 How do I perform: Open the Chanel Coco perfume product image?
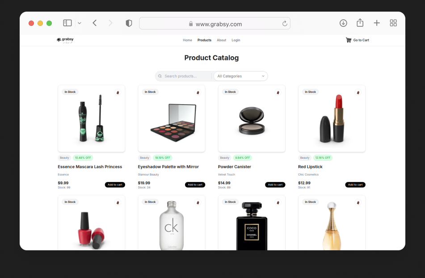(x=252, y=226)
